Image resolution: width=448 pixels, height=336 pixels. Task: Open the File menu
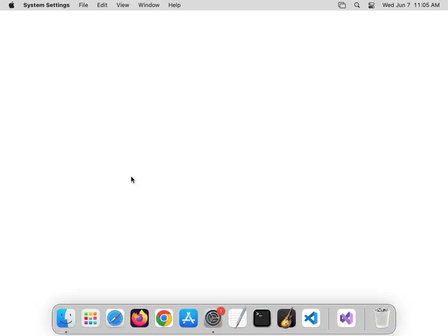point(84,5)
